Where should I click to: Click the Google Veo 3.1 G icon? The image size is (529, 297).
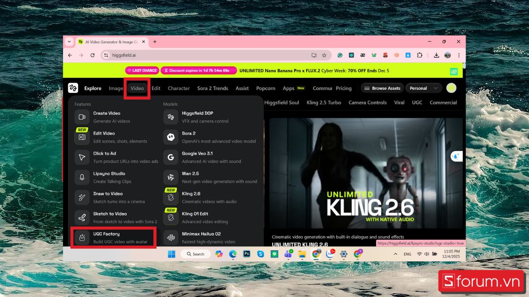[x=171, y=157]
